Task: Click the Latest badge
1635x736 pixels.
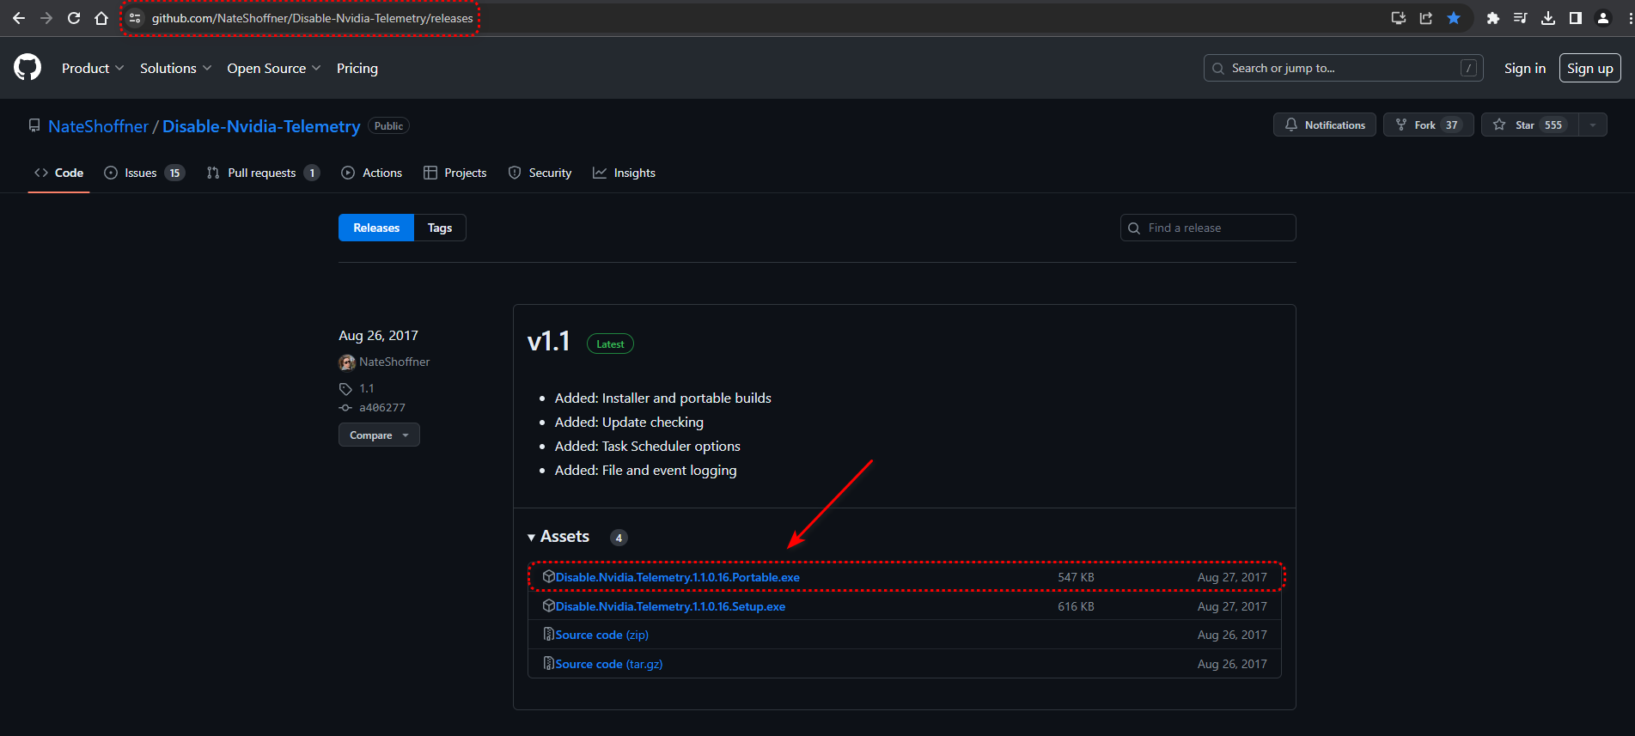Action: pos(610,344)
